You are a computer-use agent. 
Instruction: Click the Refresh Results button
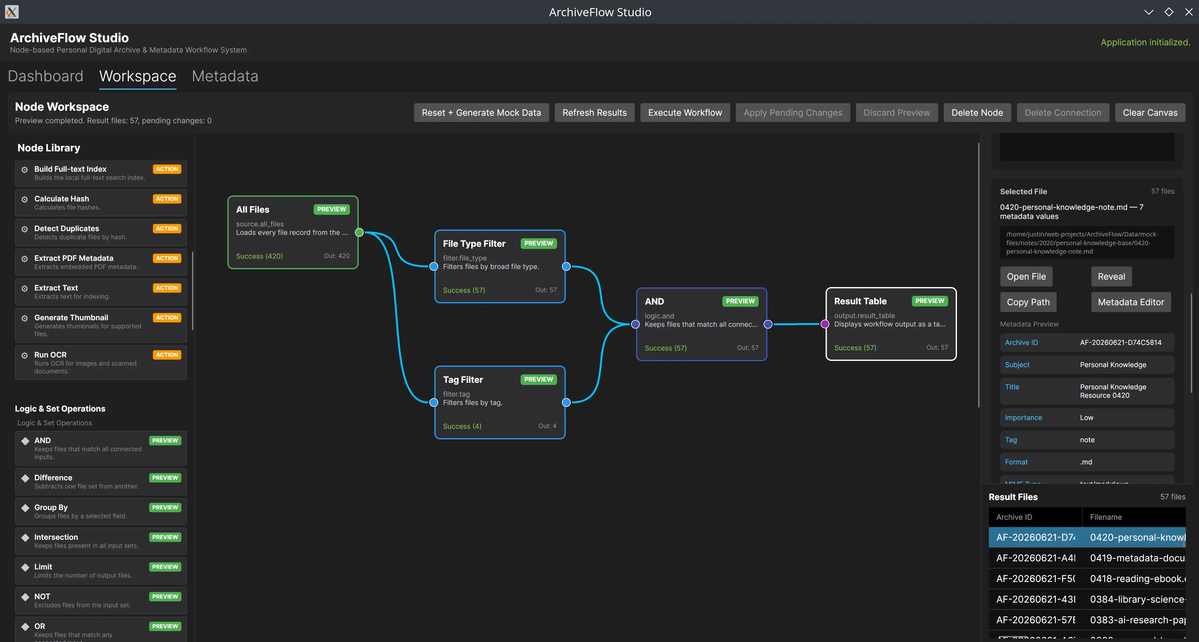coord(594,113)
